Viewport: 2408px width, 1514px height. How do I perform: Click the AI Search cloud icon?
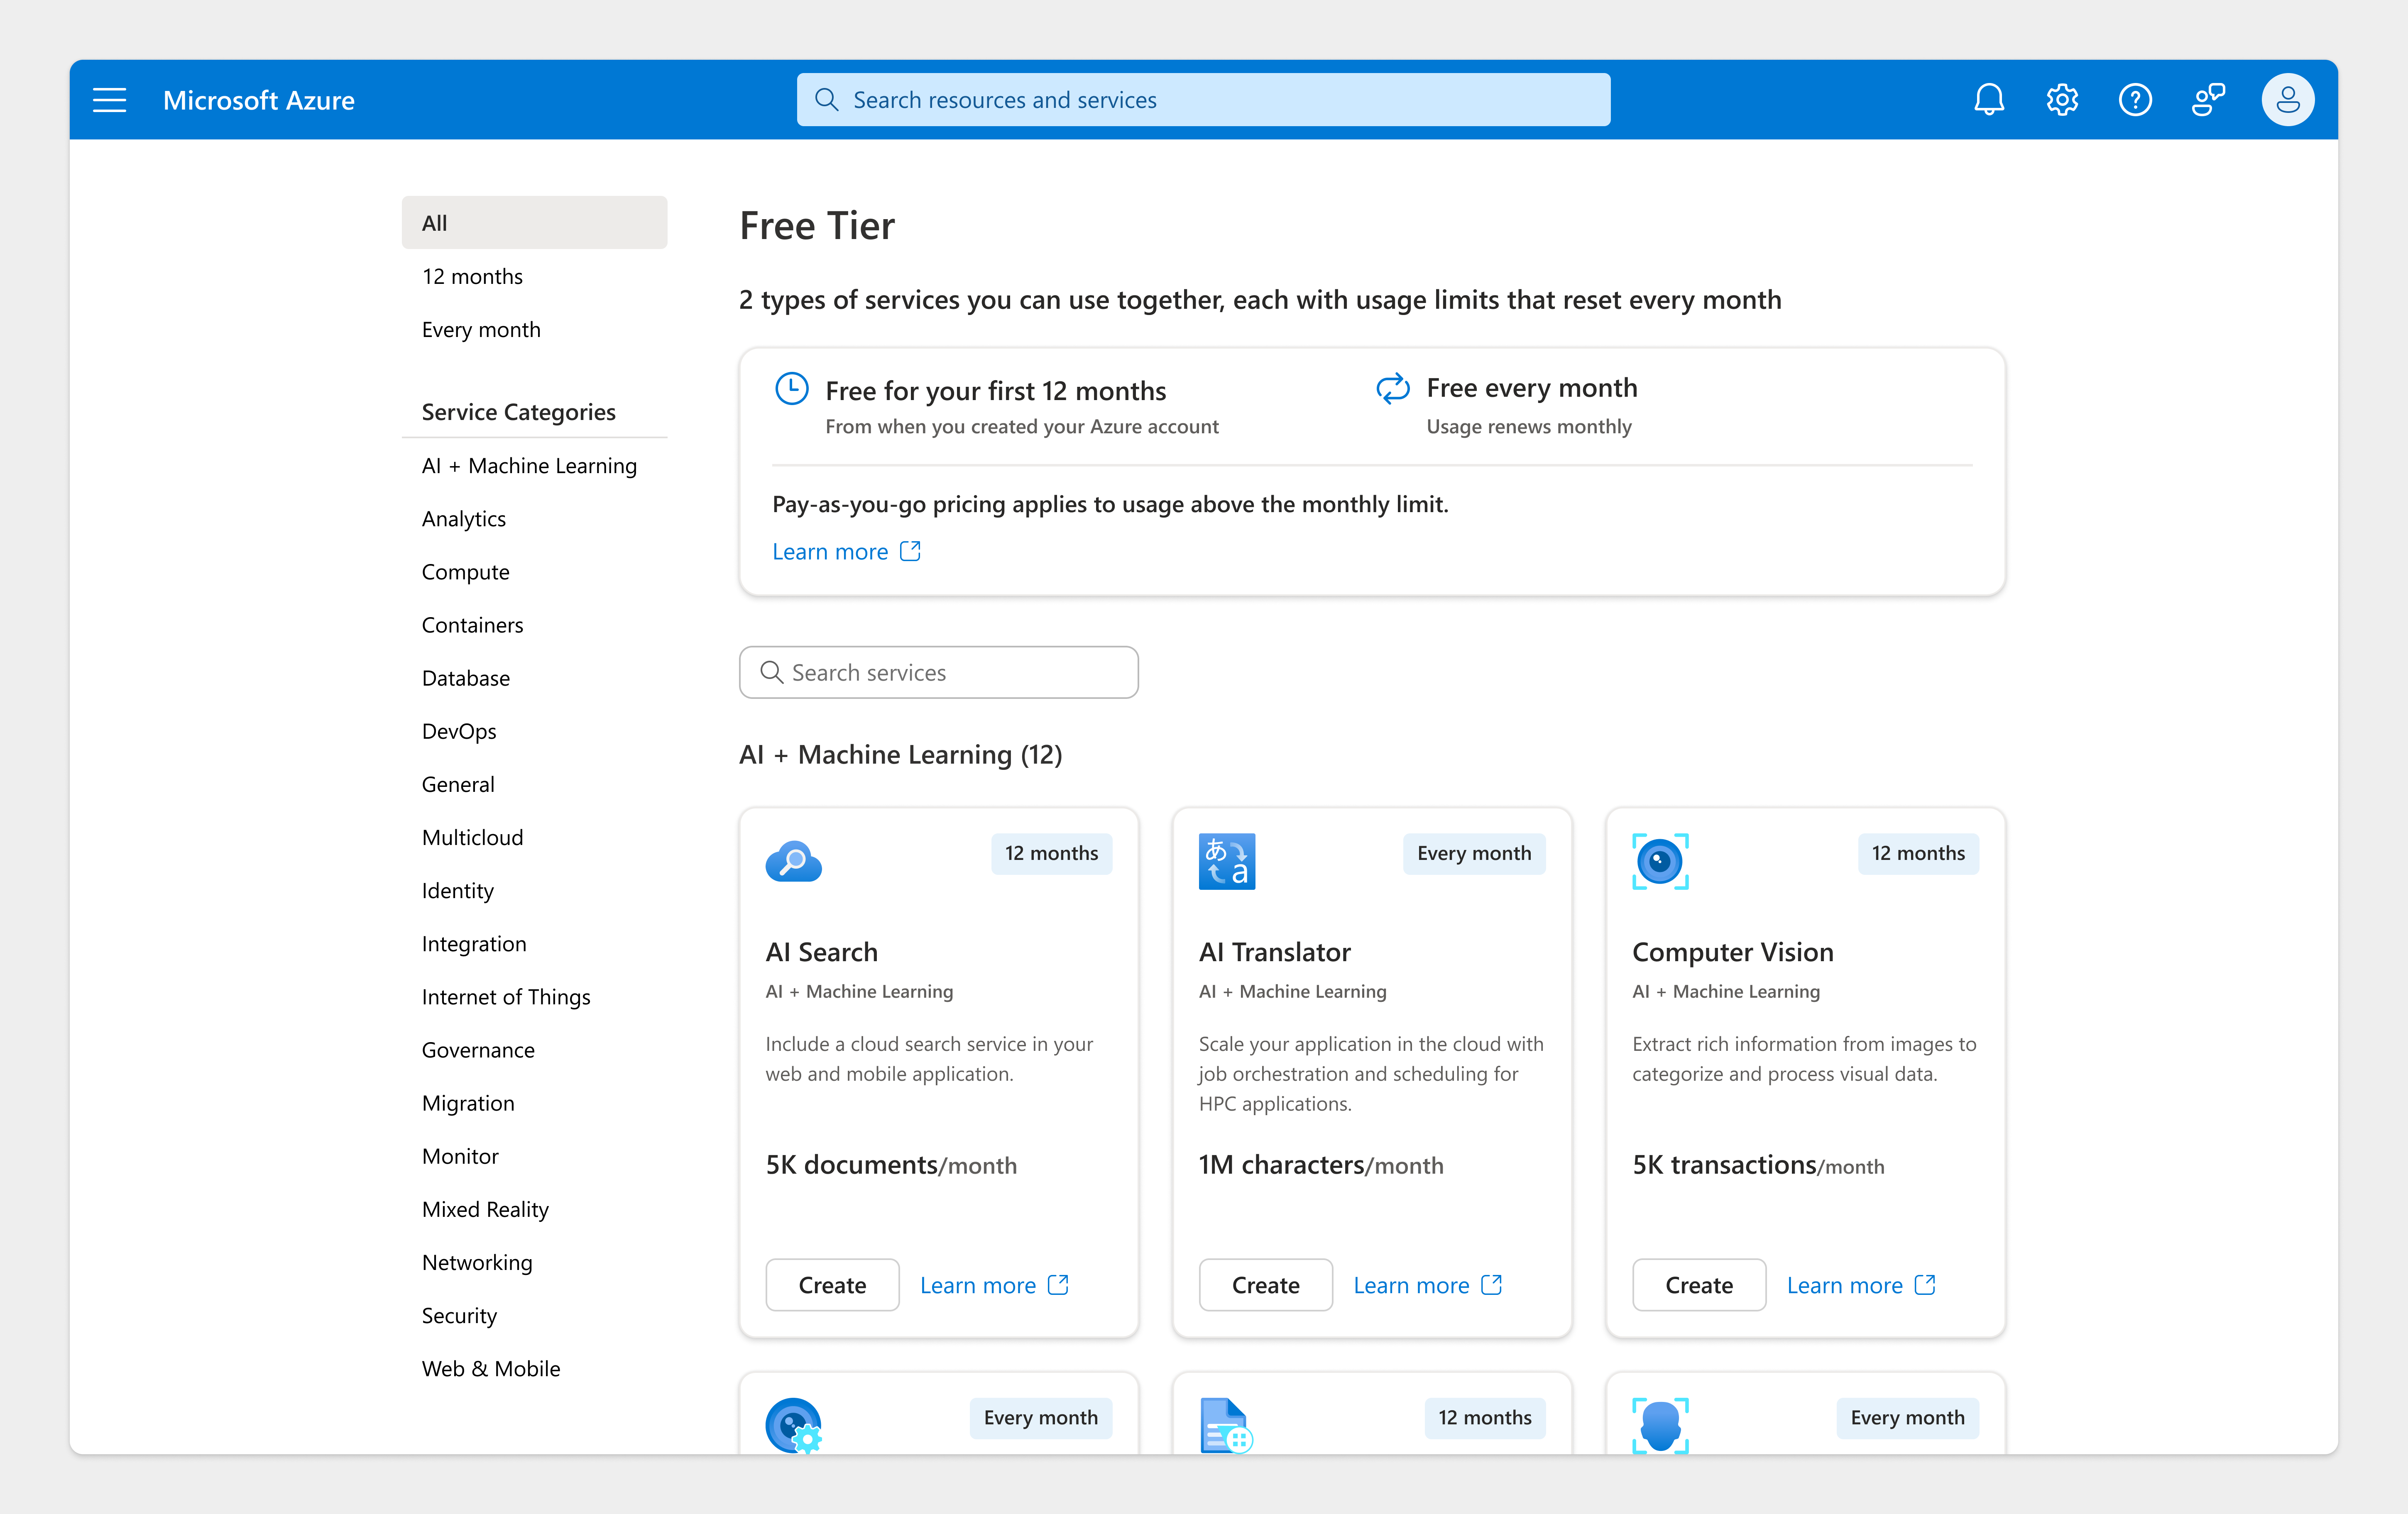(793, 862)
